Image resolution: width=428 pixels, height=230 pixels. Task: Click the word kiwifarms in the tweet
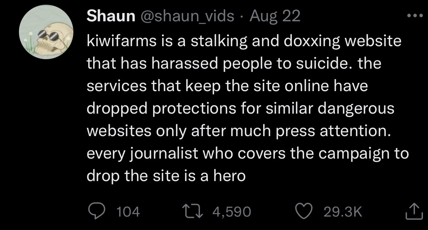pyautogui.click(x=122, y=41)
